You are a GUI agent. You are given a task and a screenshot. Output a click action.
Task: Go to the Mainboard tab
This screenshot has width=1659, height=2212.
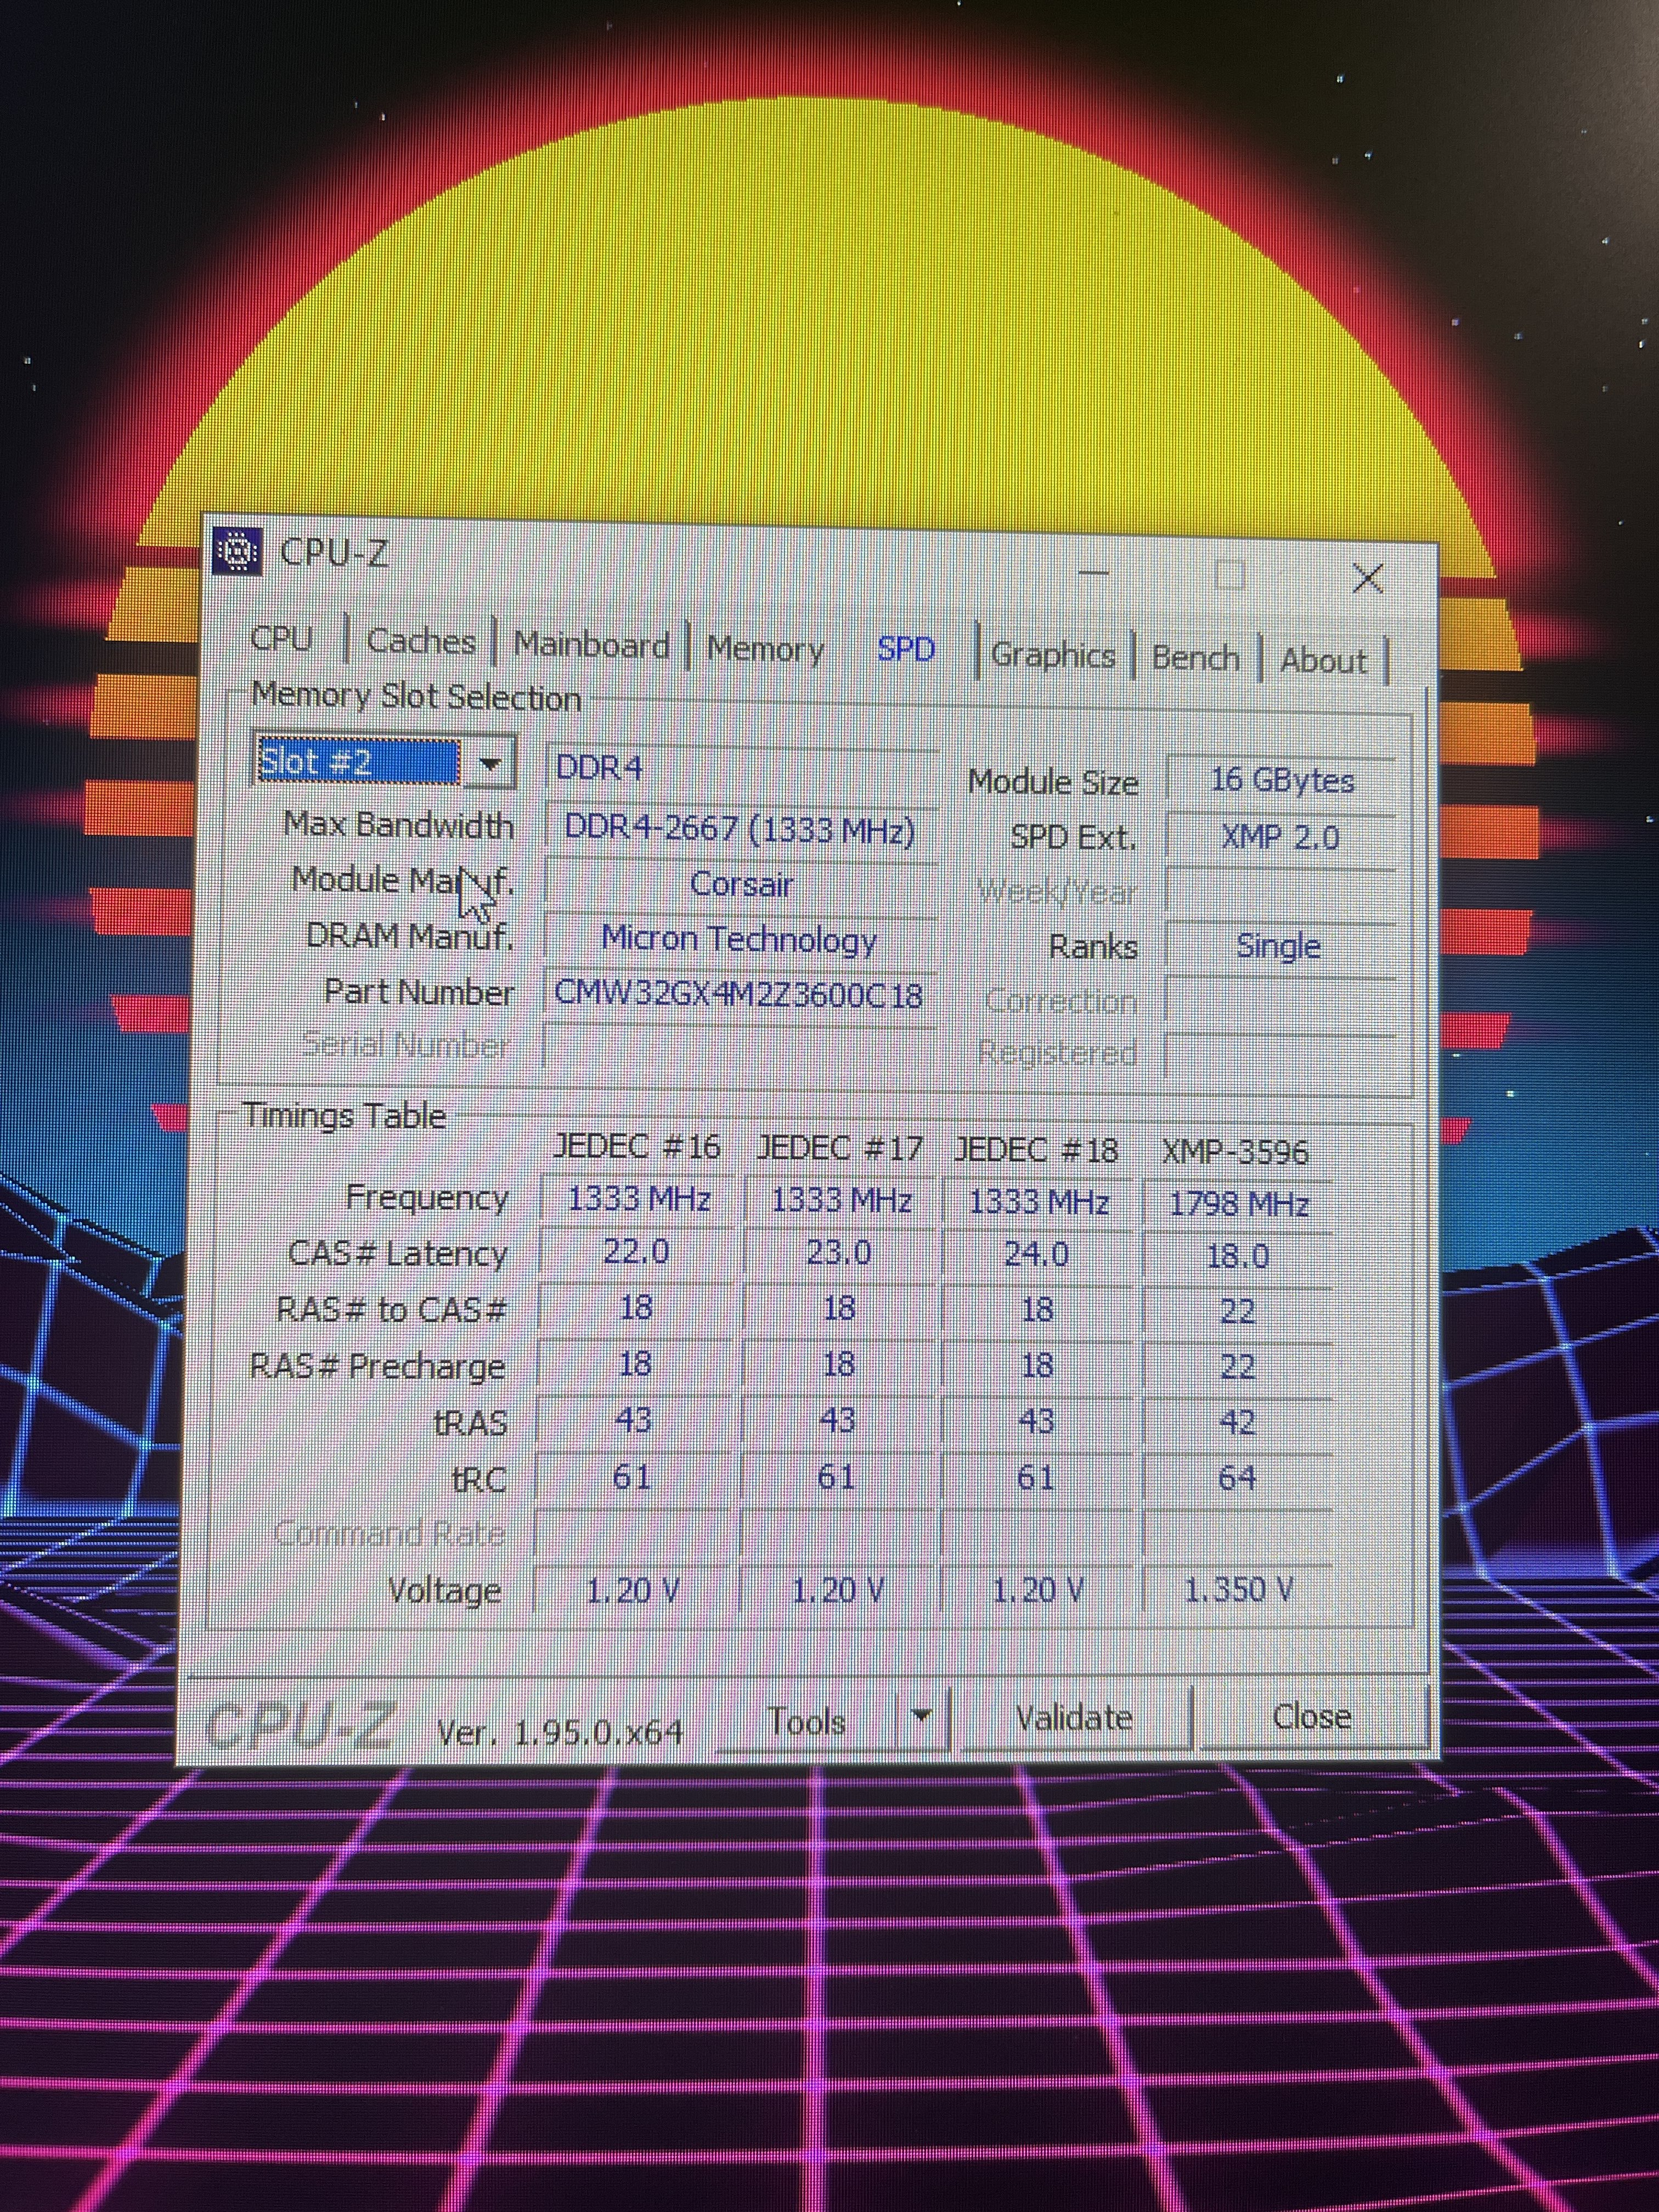[591, 645]
